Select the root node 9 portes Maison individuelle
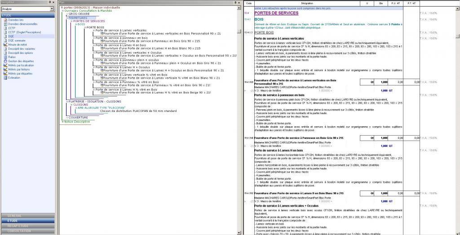Viewport: 460px width, 235px height. click(90, 7)
